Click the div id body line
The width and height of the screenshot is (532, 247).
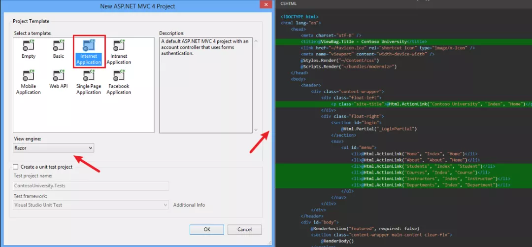(319, 222)
